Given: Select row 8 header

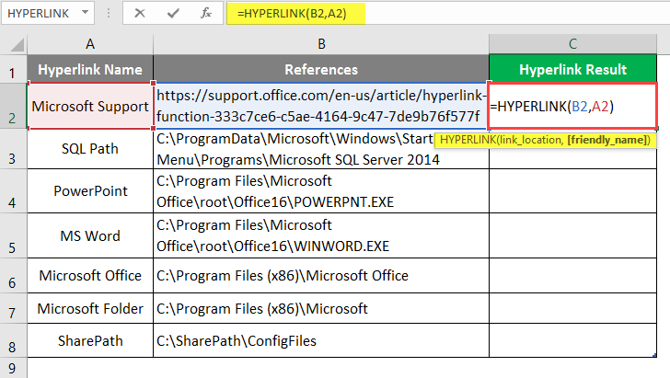Looking at the screenshot, I should pyautogui.click(x=12, y=341).
